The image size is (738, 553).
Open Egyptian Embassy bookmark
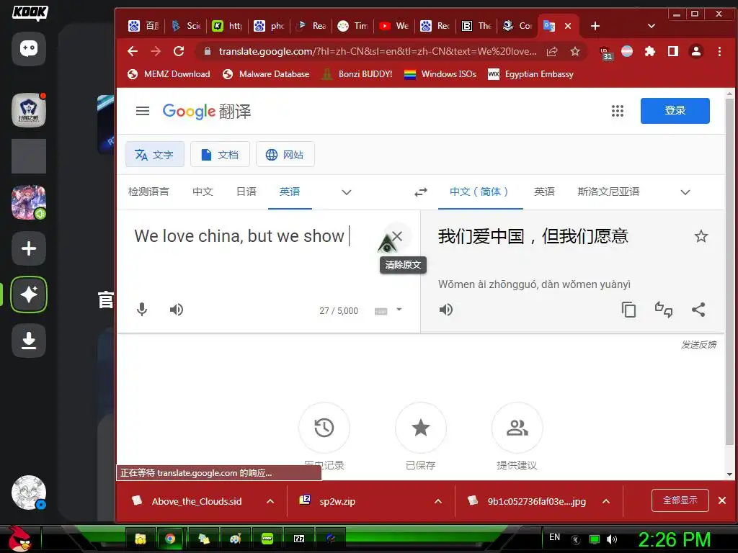coord(531,74)
